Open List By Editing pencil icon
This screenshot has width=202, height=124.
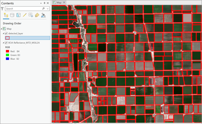25,15
